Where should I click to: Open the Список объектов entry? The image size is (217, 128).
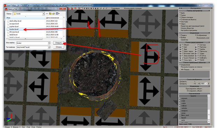click(x=187, y=28)
